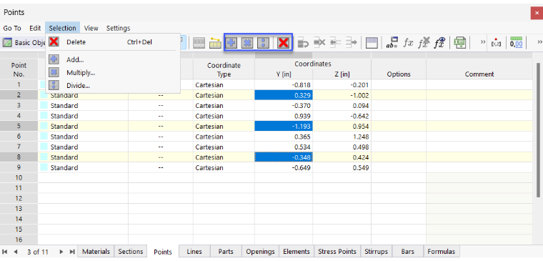Select row header for point number 12

click(19, 198)
